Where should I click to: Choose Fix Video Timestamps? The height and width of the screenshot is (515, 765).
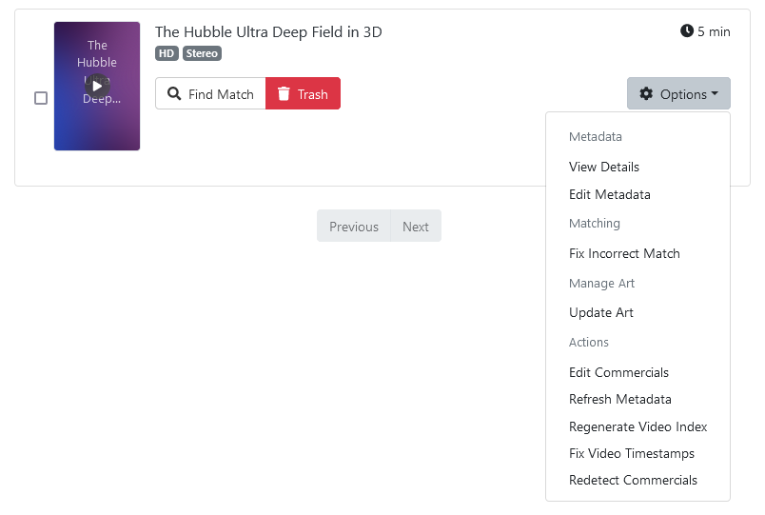(632, 453)
